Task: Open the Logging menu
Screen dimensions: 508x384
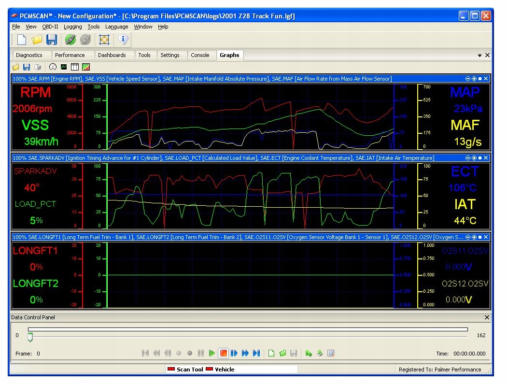Action: (73, 27)
